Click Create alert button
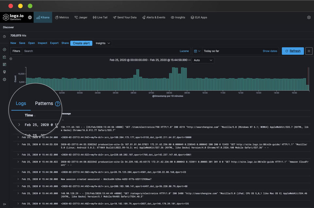The width and height of the screenshot is (314, 208). (x=81, y=43)
